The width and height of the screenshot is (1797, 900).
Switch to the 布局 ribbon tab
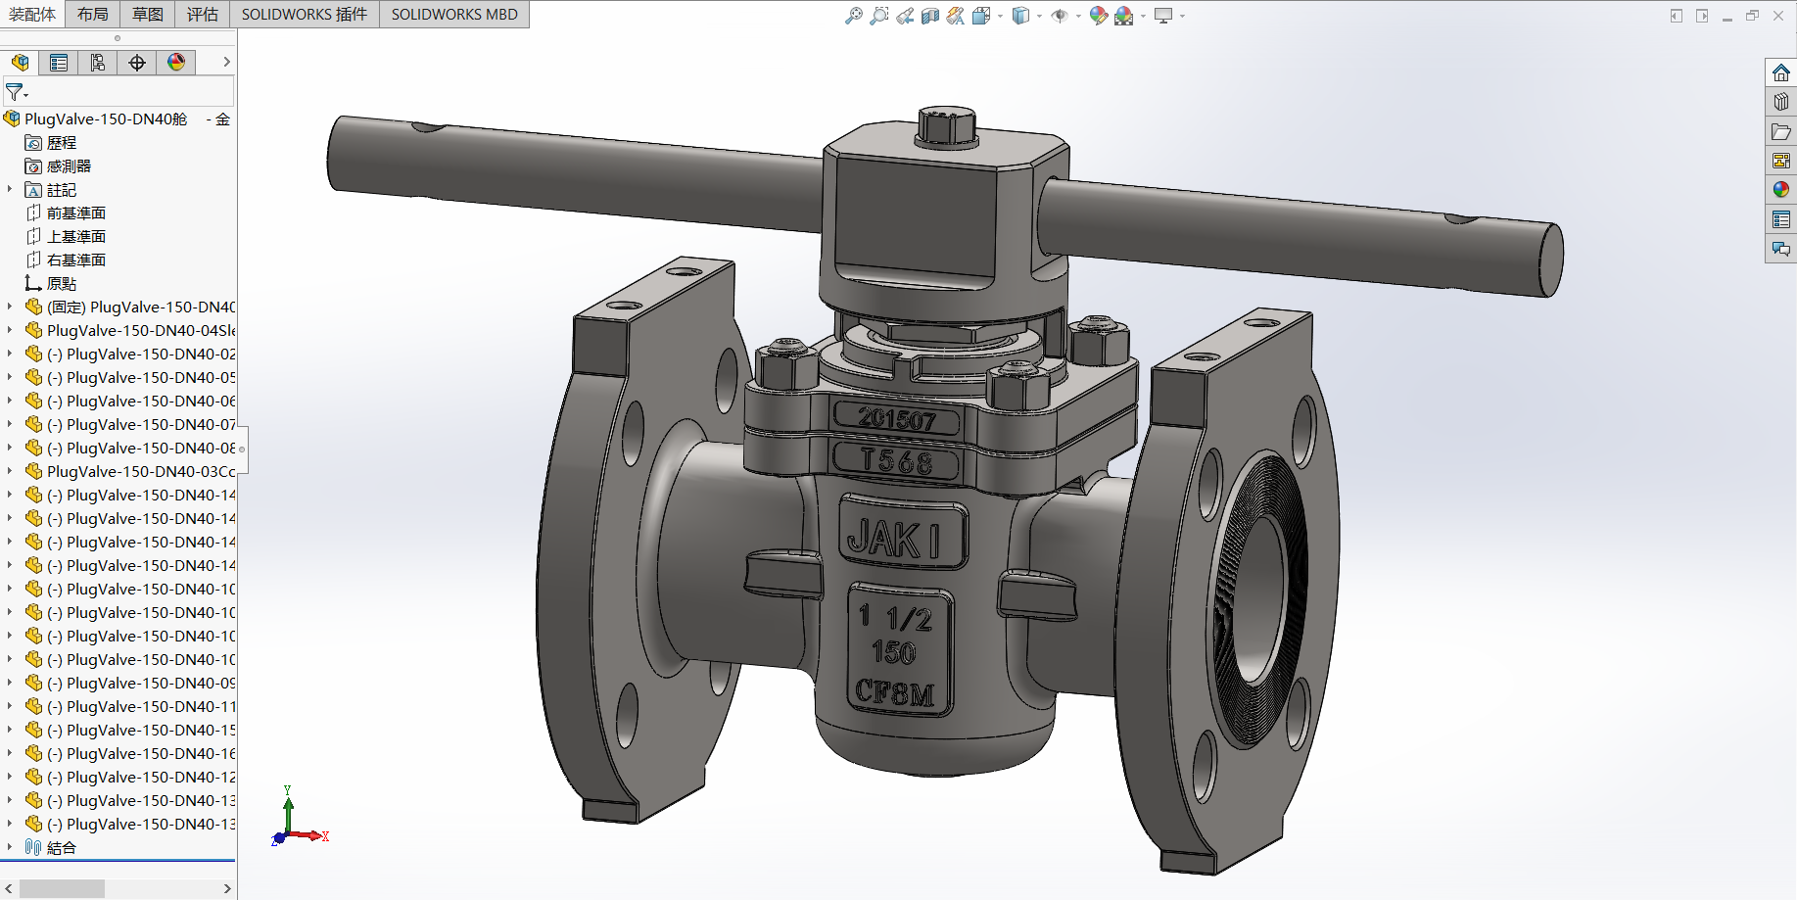[93, 14]
